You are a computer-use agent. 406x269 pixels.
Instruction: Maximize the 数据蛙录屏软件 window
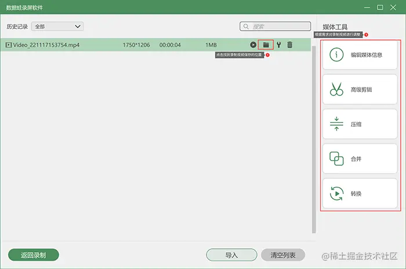click(380, 8)
